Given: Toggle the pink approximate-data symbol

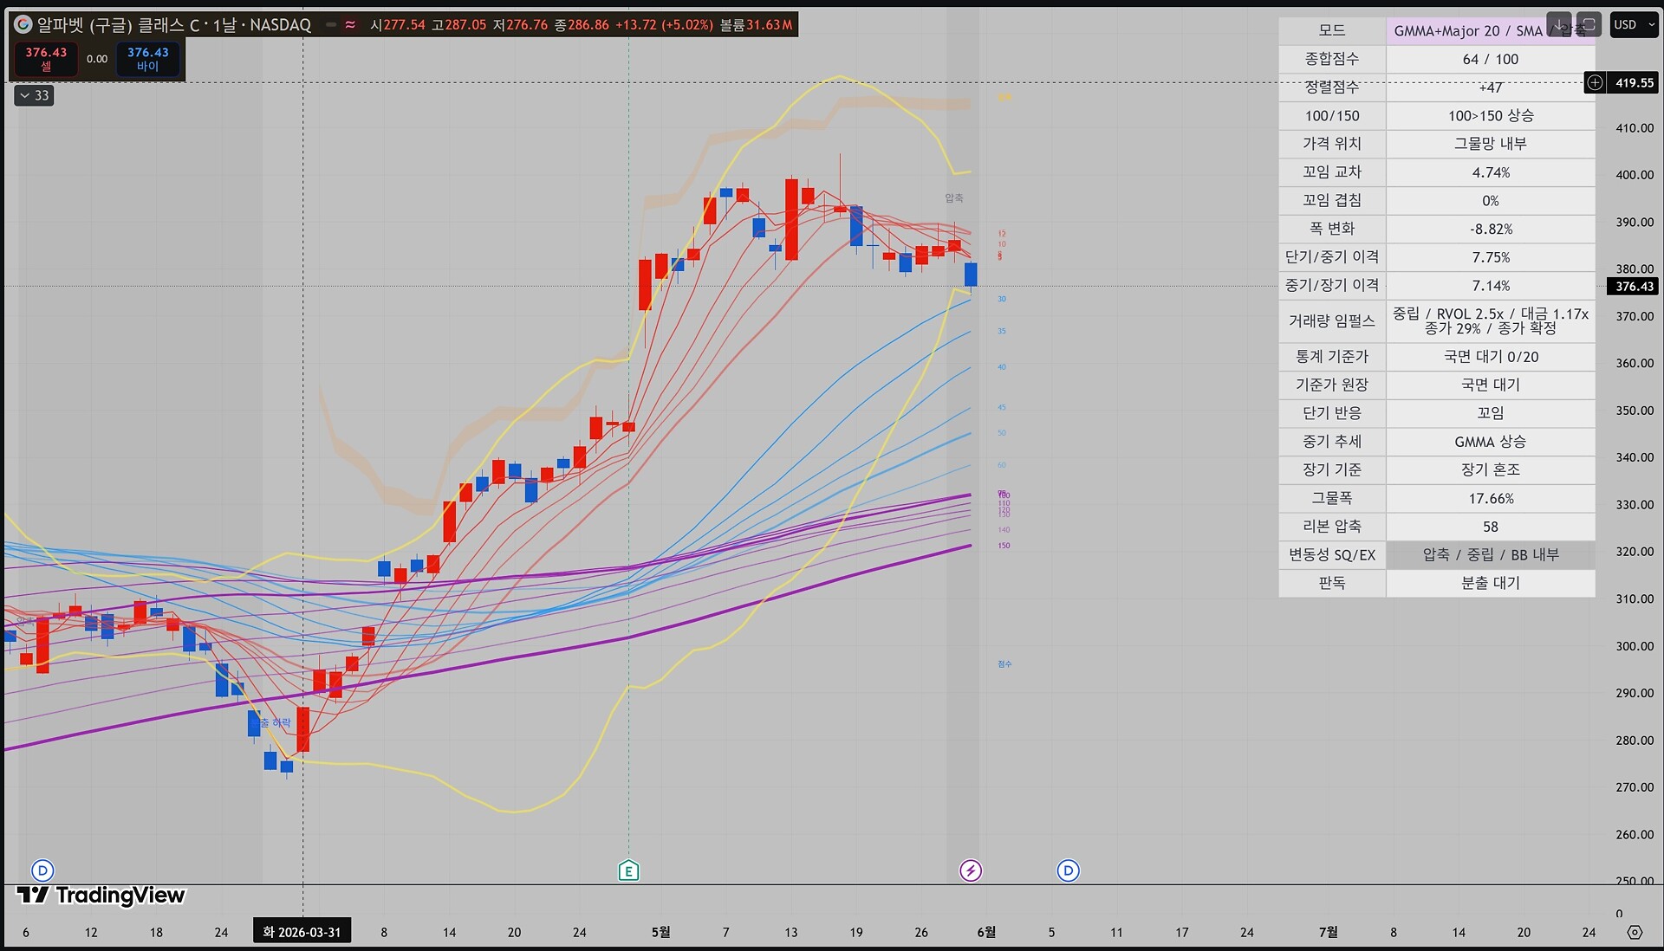Looking at the screenshot, I should point(350,25).
